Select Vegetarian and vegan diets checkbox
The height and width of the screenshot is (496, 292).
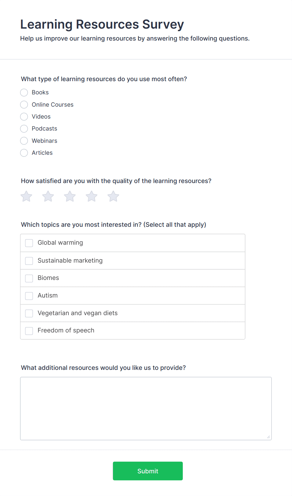(29, 313)
